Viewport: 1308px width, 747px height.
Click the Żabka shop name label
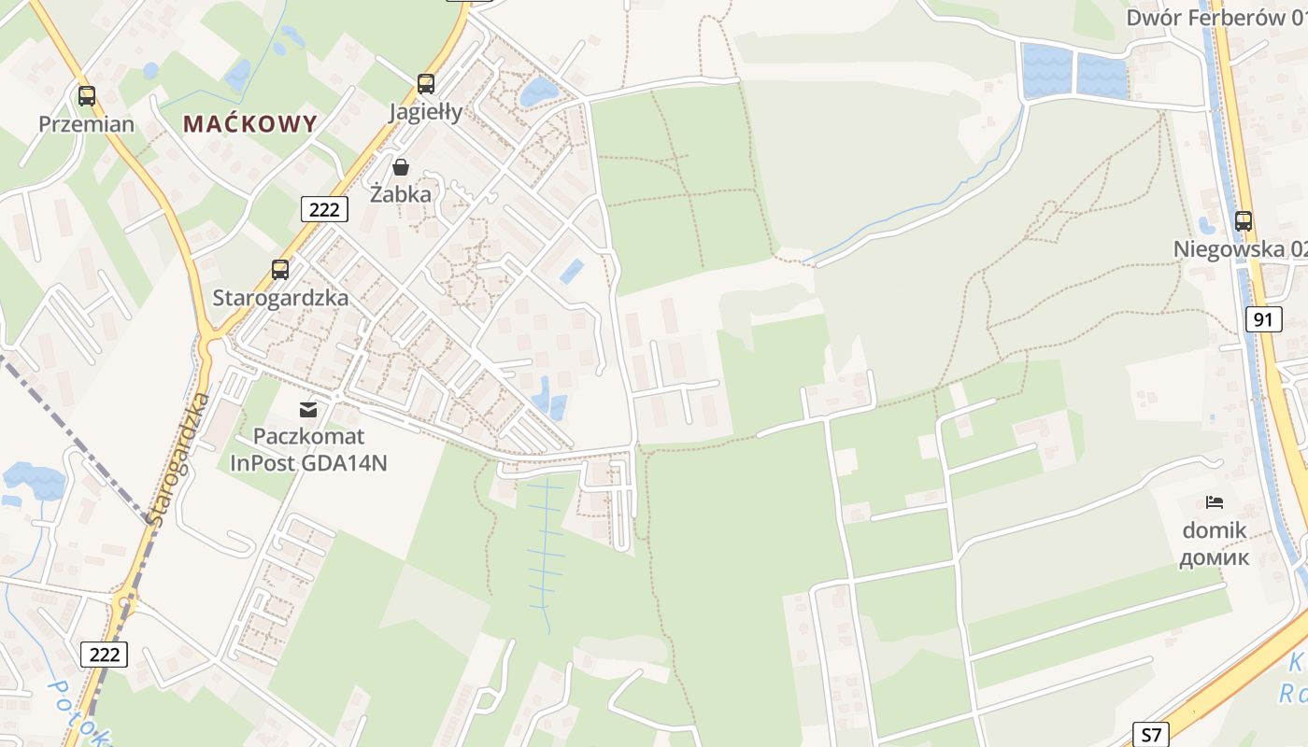[401, 194]
